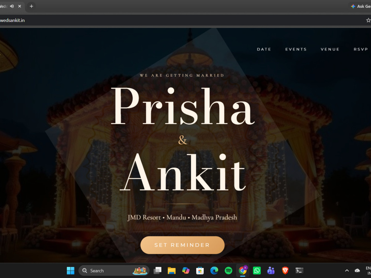Open File Explorer from the taskbar
This screenshot has width=371, height=278.
171,271
